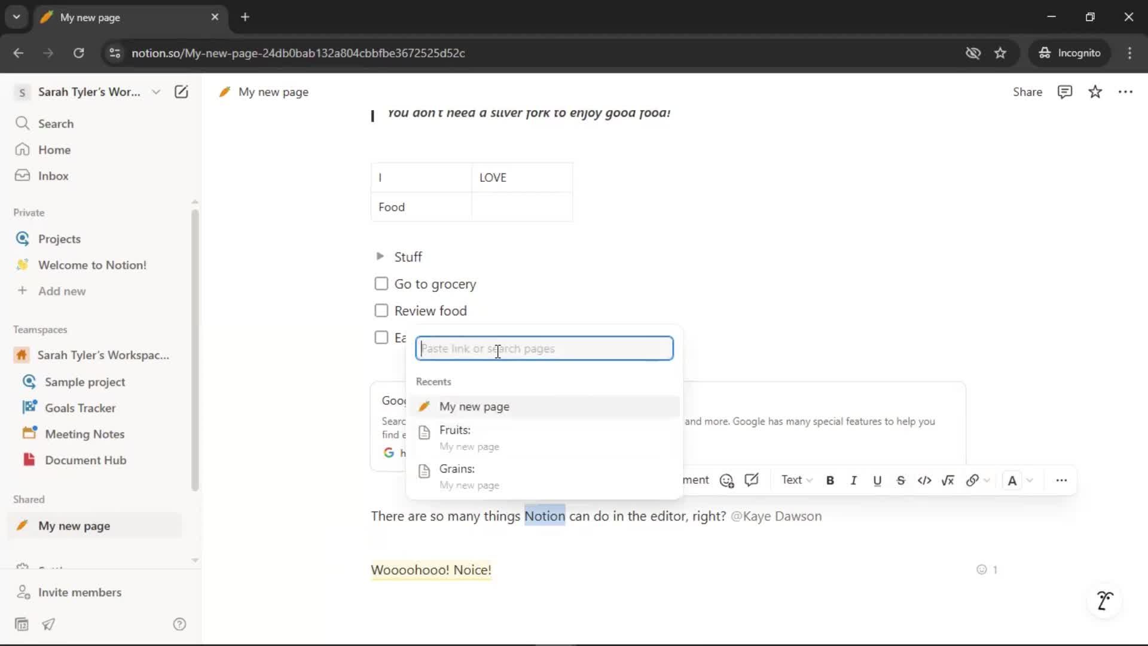The height and width of the screenshot is (646, 1148).
Task: Open Sarah Tyler's Workspace teamspace
Action: coord(103,355)
